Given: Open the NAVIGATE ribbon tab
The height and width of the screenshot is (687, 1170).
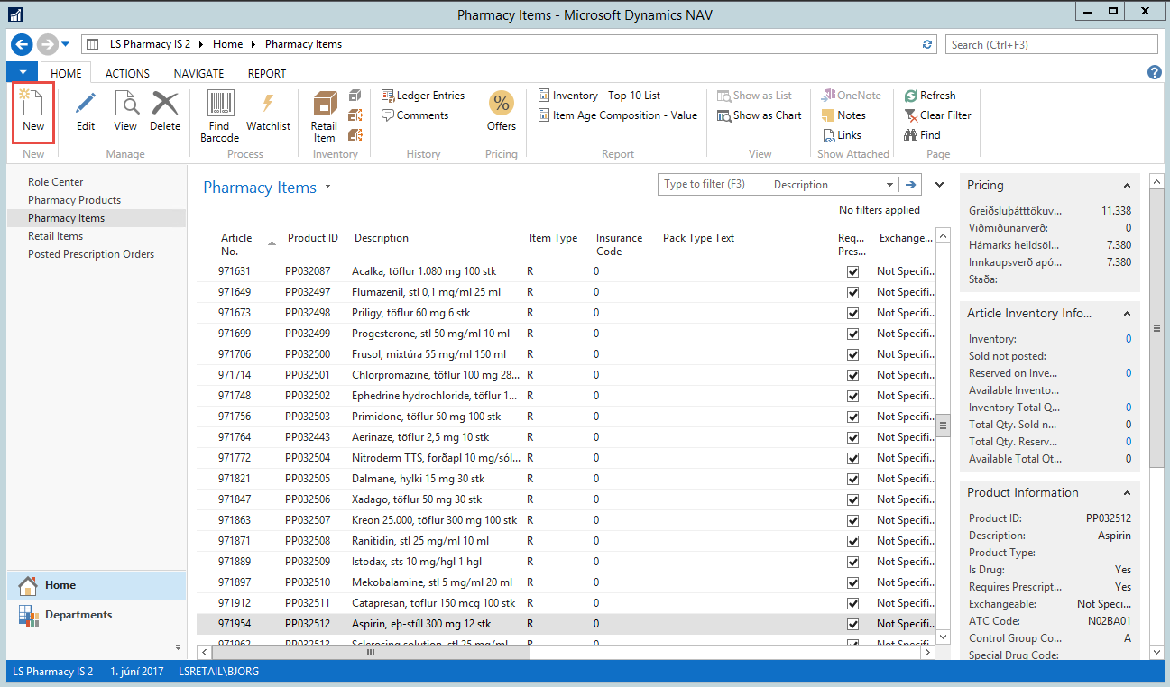Looking at the screenshot, I should point(198,74).
